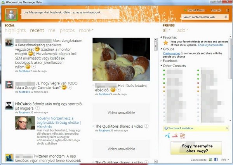This screenshot has width=233, height=165.
Task: Click the HírCsárda name
Action: point(23,104)
